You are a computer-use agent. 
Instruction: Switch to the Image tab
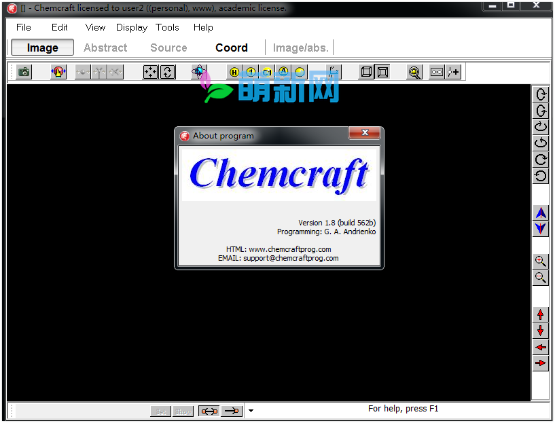coord(43,48)
